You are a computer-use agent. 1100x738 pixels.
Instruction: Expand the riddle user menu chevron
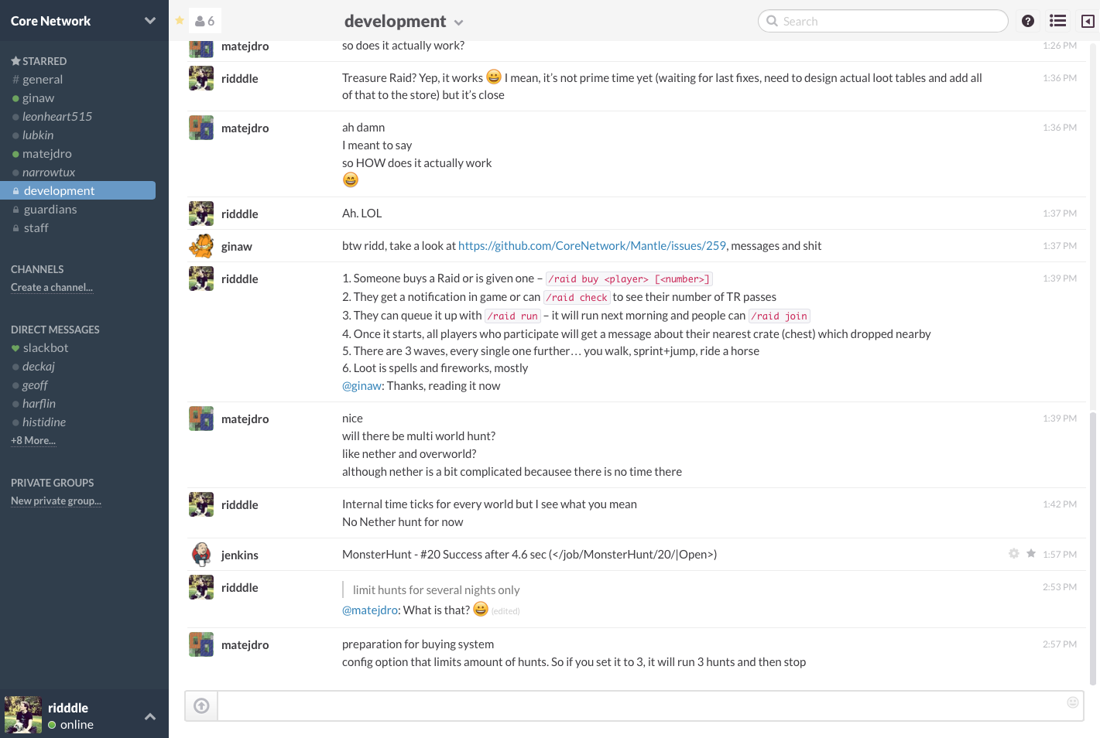[x=149, y=717]
